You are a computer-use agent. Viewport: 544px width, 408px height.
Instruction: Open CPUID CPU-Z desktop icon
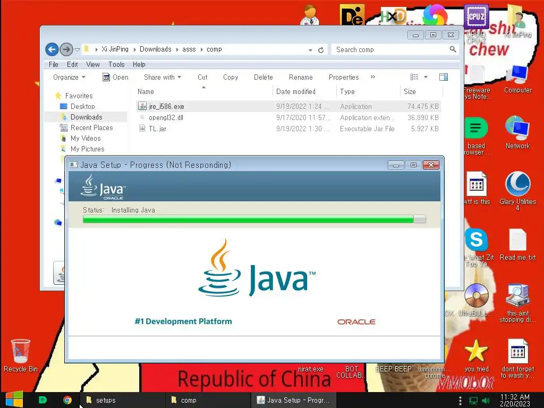tap(476, 24)
